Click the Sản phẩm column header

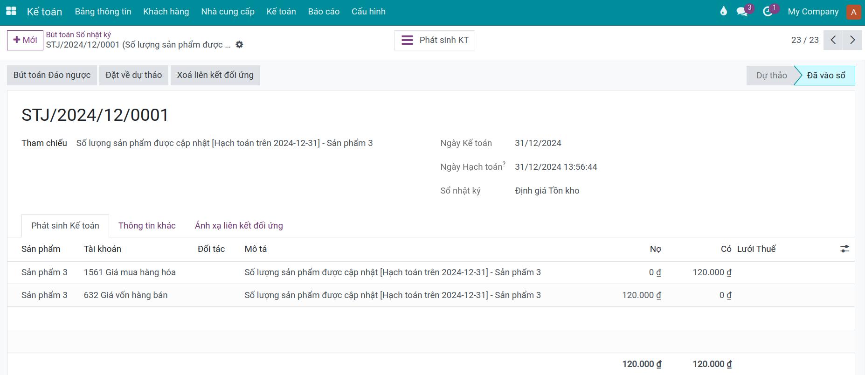(41, 249)
